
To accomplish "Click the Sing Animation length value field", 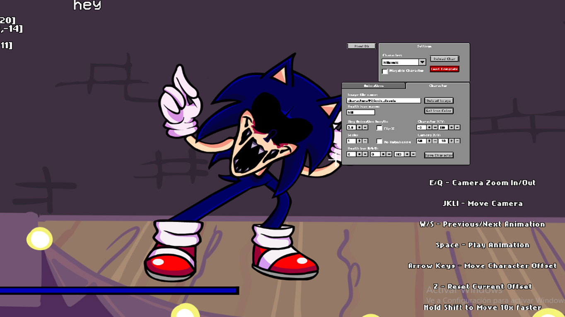I will [351, 128].
